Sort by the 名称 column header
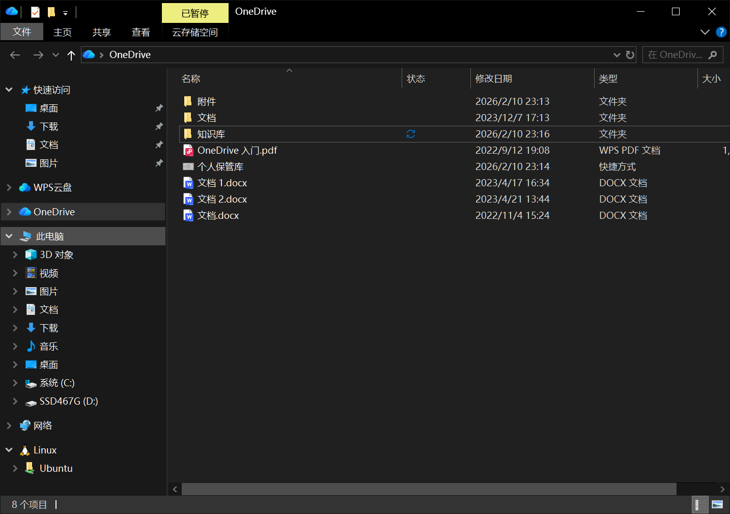 289,78
